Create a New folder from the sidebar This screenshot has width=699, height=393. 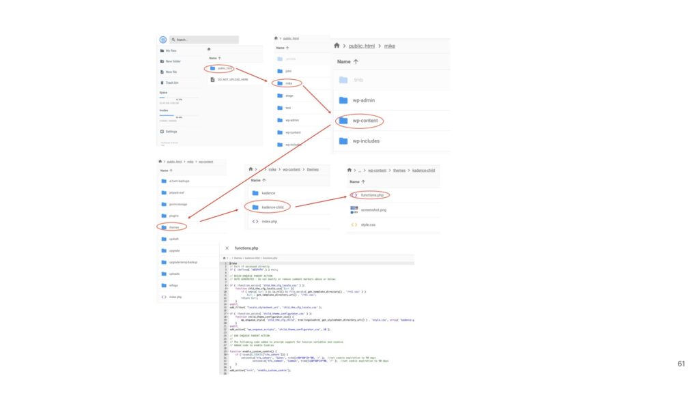172,61
